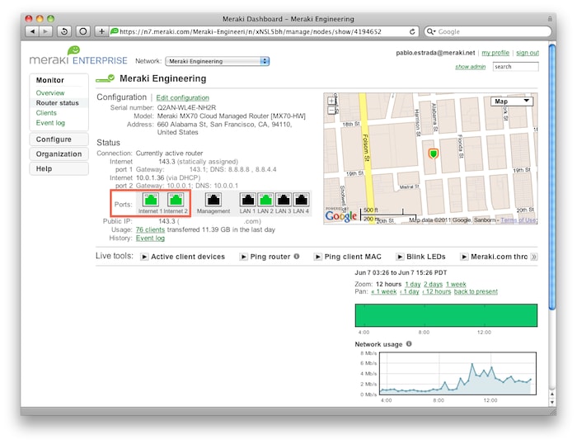Open Event log in the sidebar
This screenshot has width=577, height=444.
(x=50, y=123)
